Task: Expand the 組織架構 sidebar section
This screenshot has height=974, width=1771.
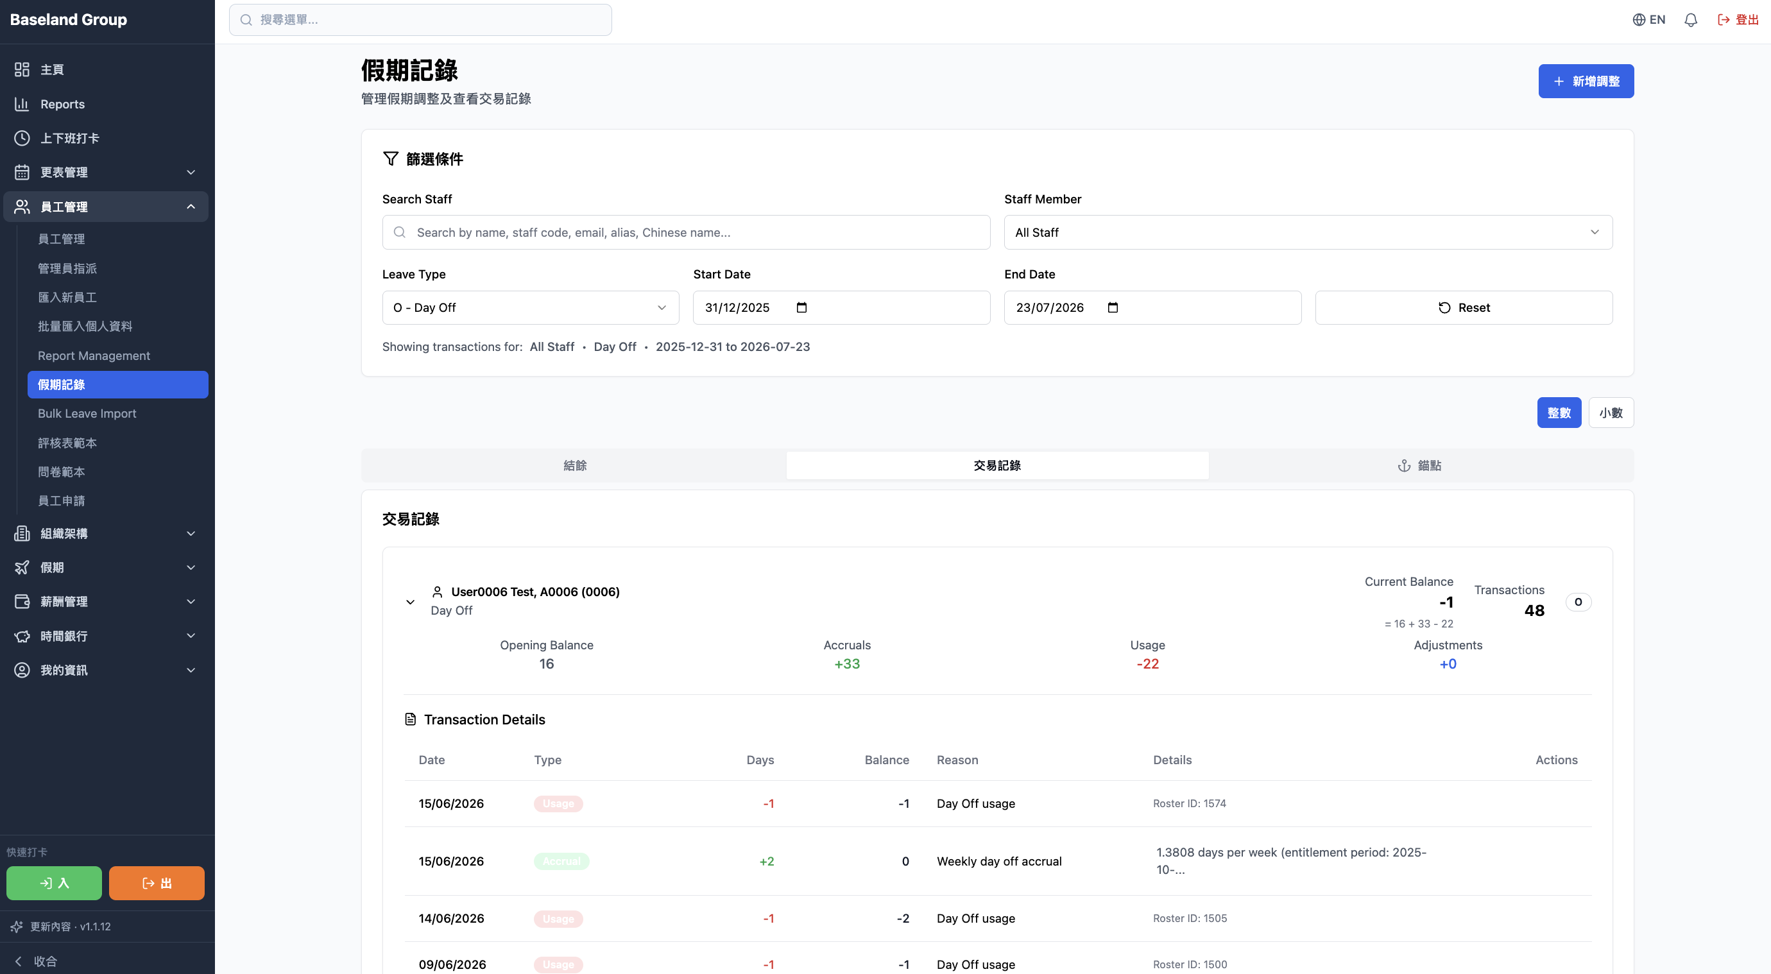Action: point(107,533)
